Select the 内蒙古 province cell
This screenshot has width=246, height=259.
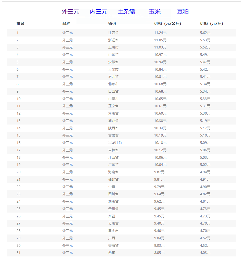click(x=113, y=99)
